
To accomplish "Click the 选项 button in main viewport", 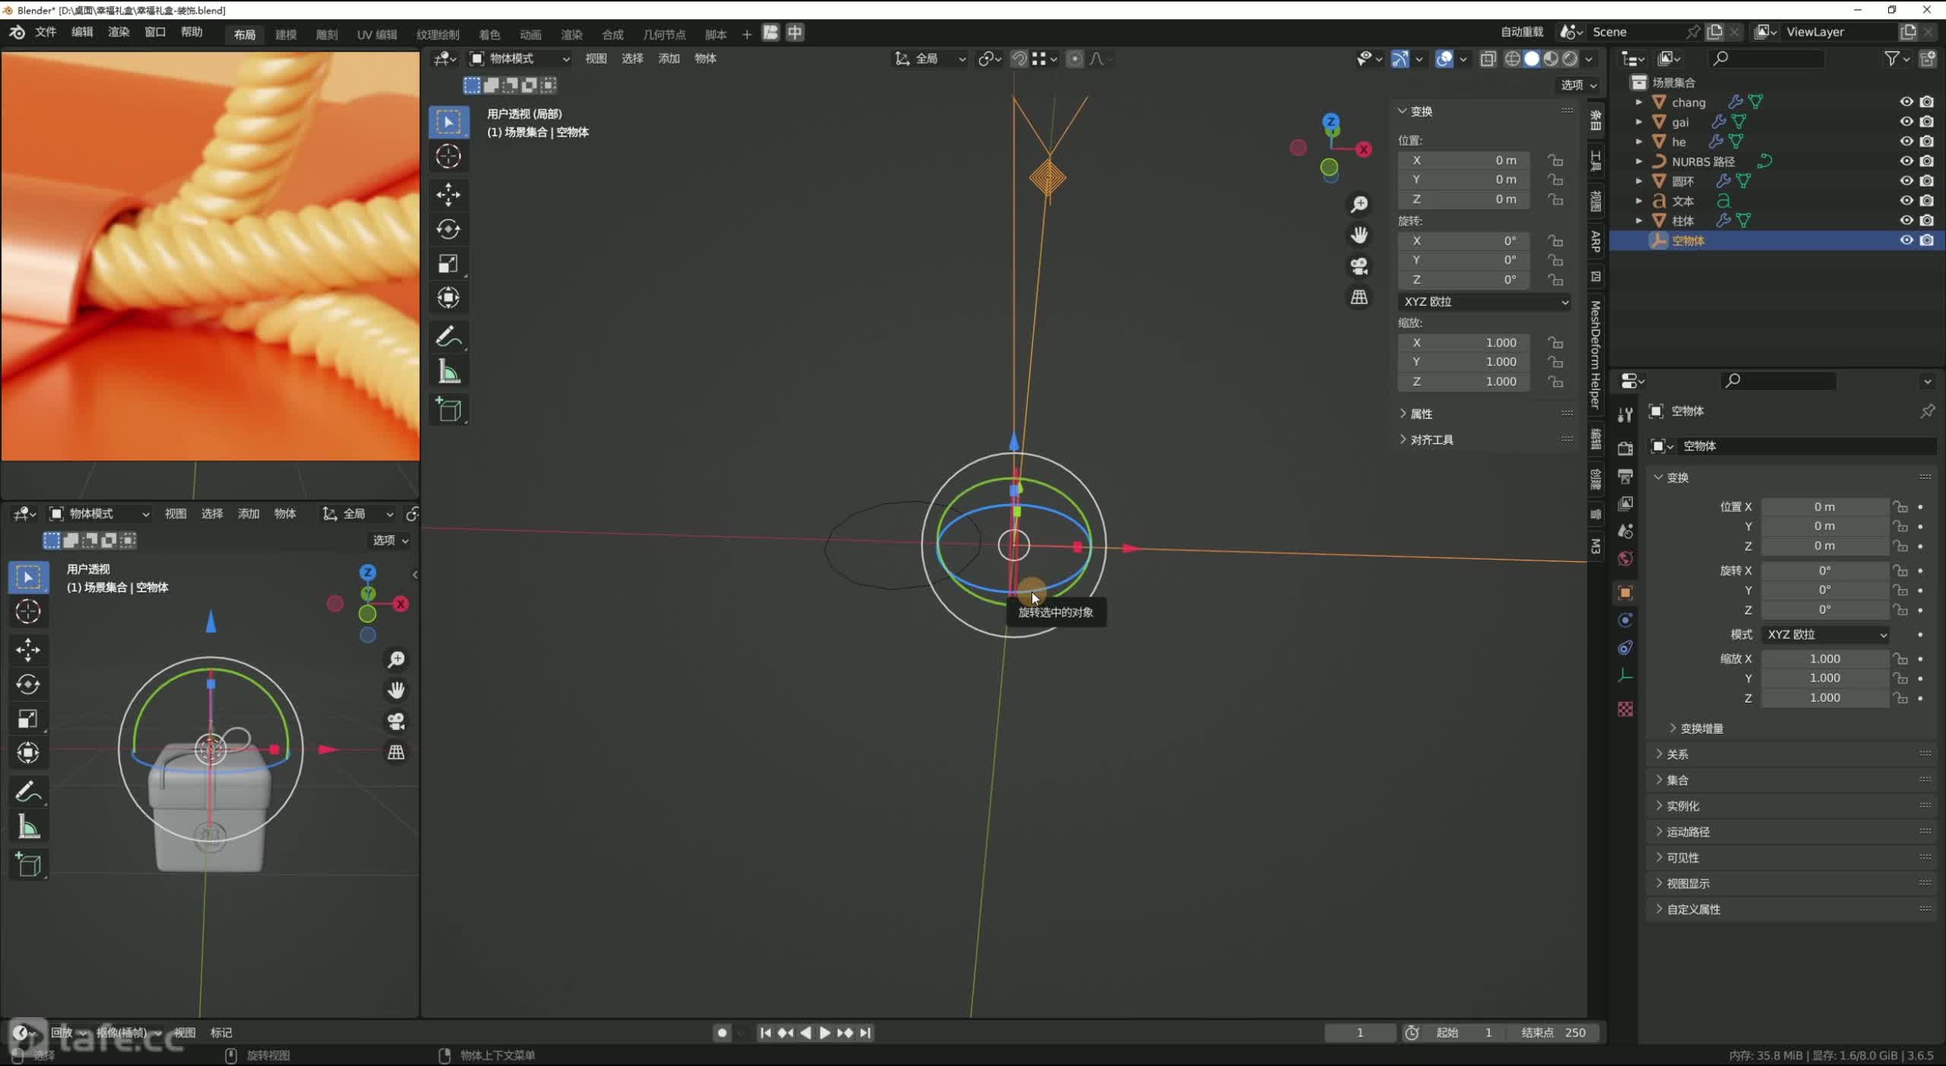I will (1579, 84).
